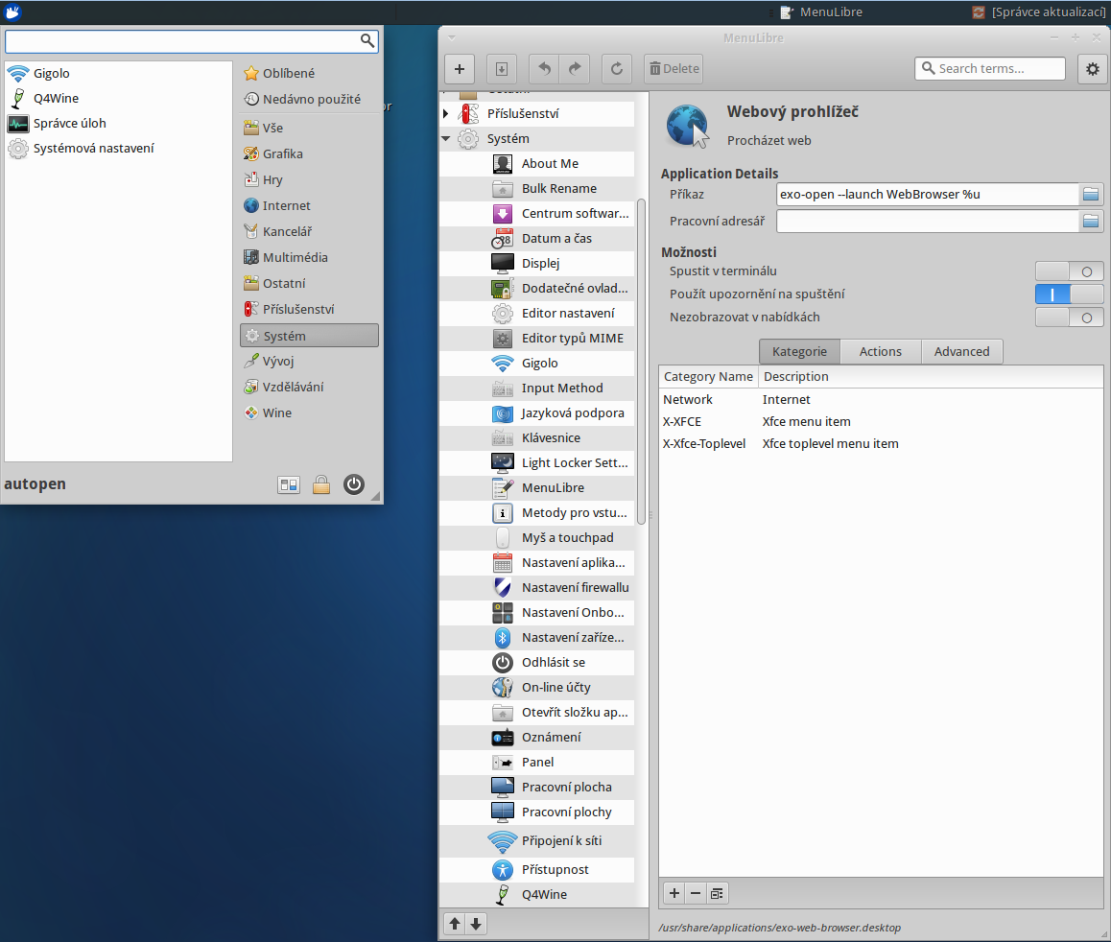The image size is (1111, 942).
Task: Switch to the Actions tab
Action: pyautogui.click(x=880, y=351)
